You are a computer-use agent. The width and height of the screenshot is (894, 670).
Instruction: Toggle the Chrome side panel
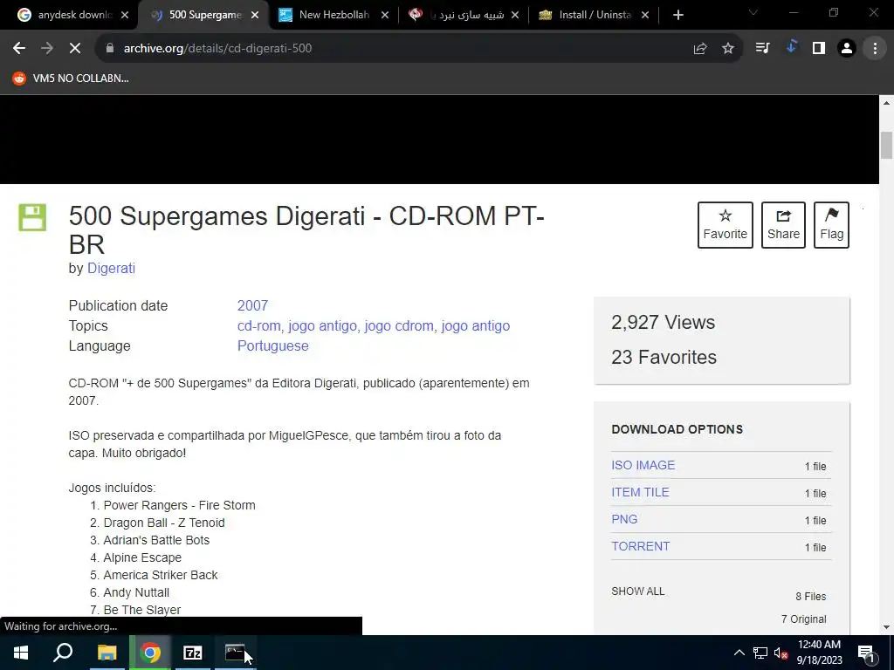coord(819,49)
